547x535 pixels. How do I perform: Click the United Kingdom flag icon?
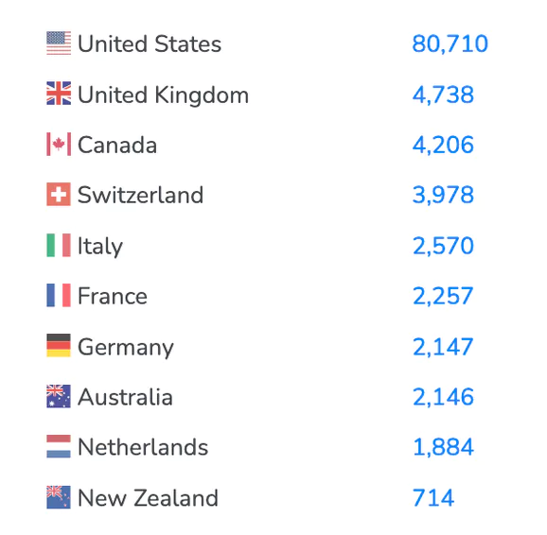click(x=59, y=94)
